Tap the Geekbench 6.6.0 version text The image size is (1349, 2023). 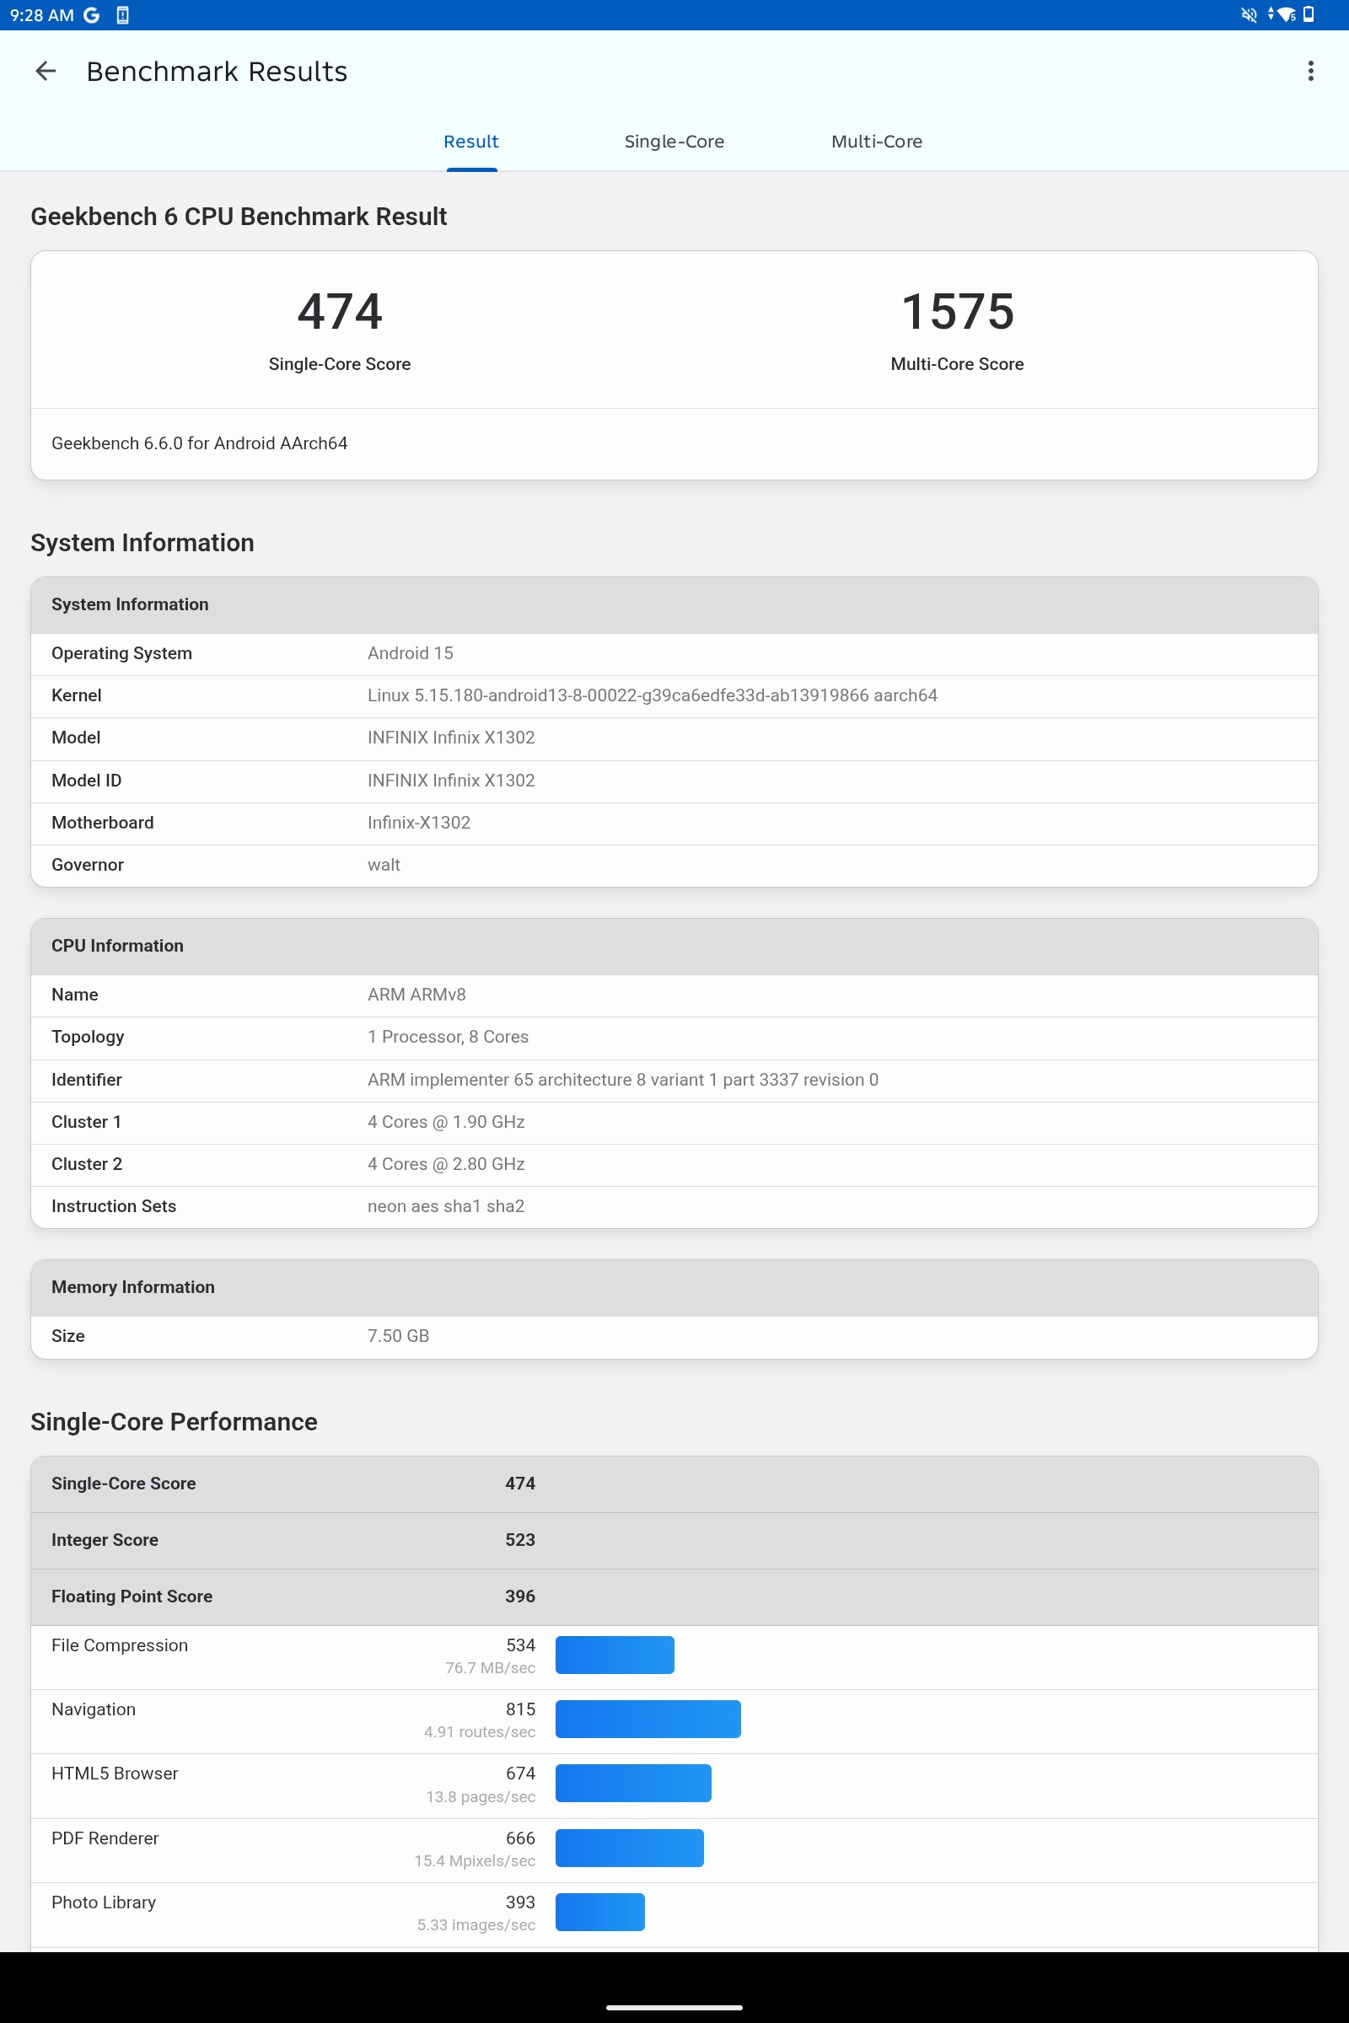pyautogui.click(x=200, y=443)
